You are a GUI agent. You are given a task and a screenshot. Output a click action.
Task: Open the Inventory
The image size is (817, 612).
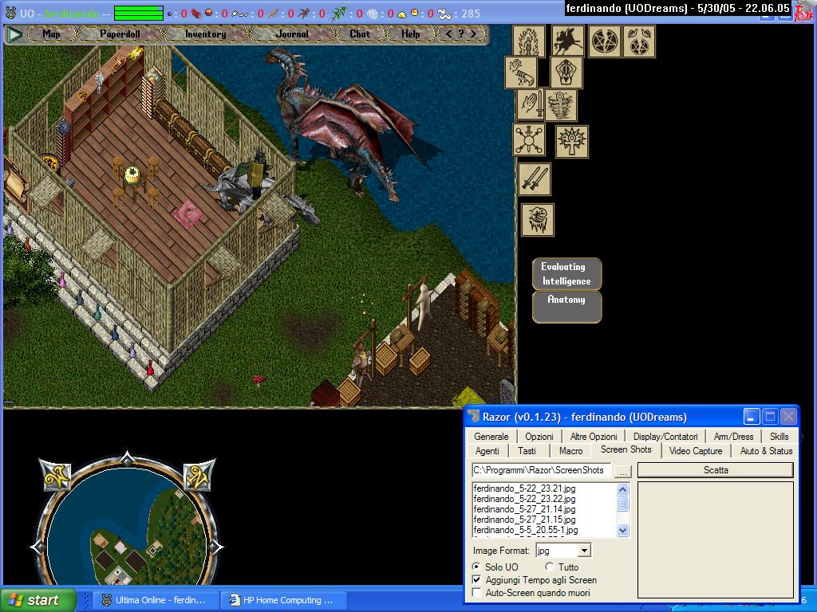(205, 33)
